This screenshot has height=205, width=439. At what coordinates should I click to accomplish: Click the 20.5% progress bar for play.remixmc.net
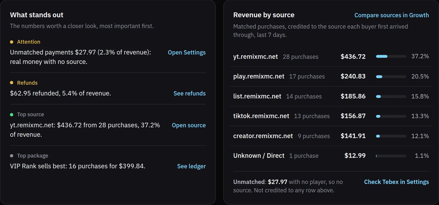[391, 77]
